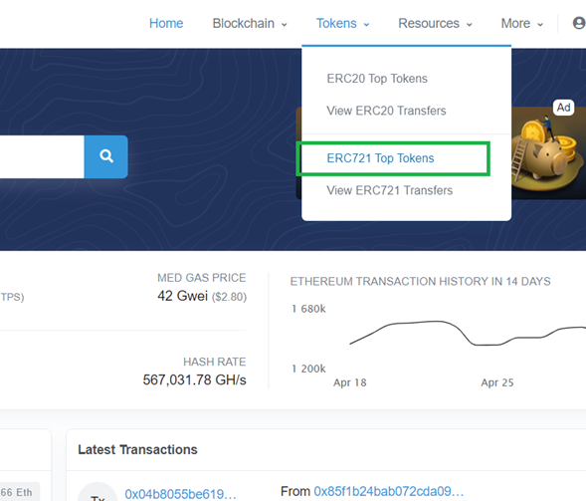The image size is (586, 501).
Task: Click the Apr 18 chart axis label
Action: click(350, 382)
